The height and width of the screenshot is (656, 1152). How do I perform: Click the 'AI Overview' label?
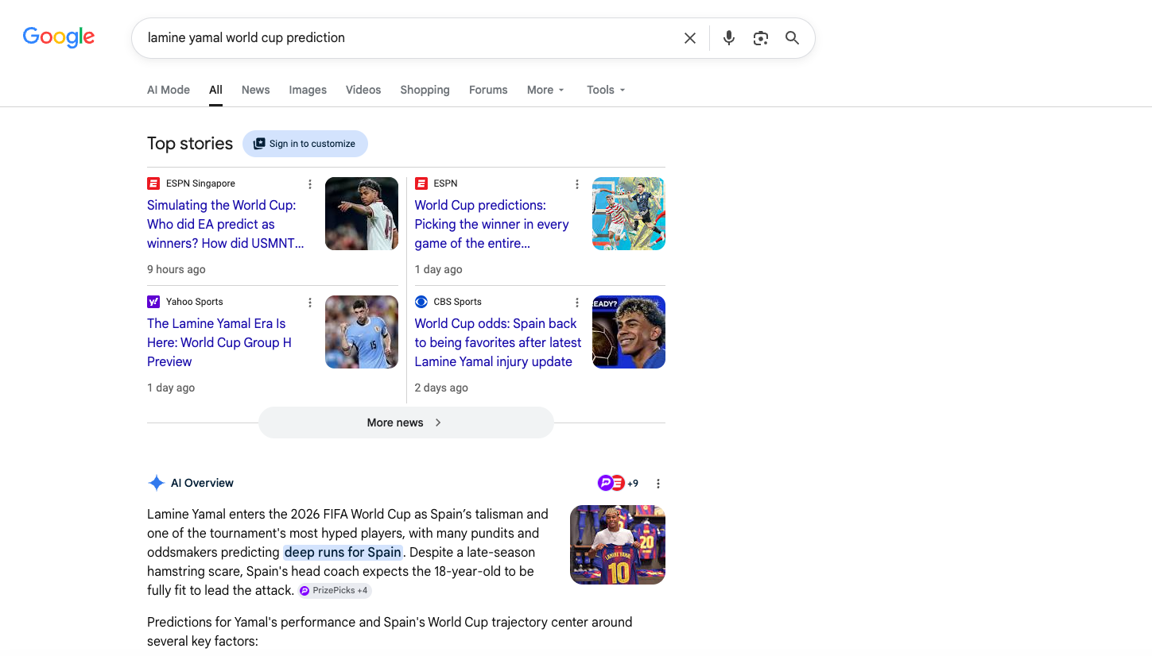202,483
